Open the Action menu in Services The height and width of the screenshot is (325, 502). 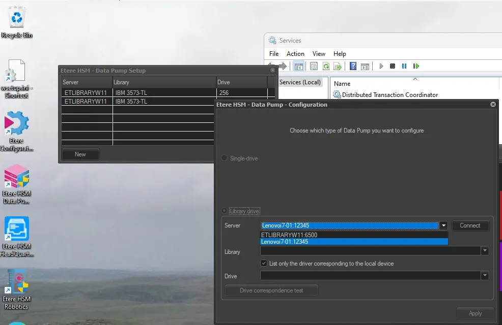(x=295, y=54)
